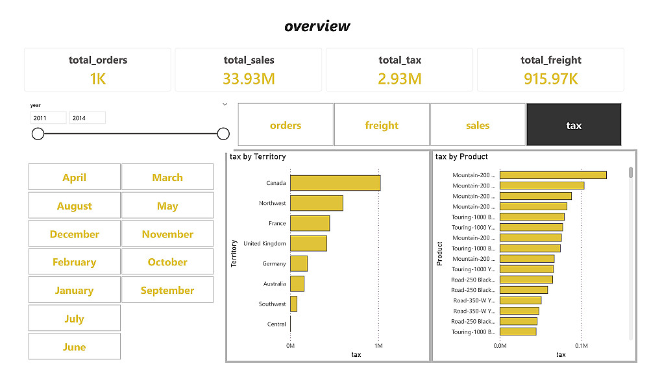Click the 'tax by Territory' chart title
This screenshot has height=375, width=649.
point(258,156)
